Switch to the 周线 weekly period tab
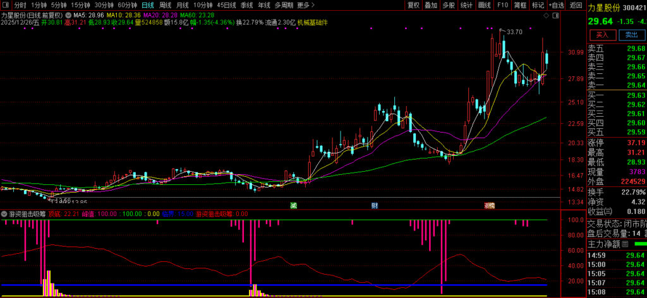The width and height of the screenshot is (647, 298). [x=165, y=5]
